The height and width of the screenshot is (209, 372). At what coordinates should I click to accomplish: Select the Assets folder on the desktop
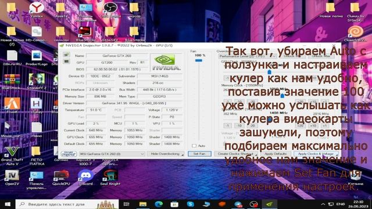(x=61, y=10)
